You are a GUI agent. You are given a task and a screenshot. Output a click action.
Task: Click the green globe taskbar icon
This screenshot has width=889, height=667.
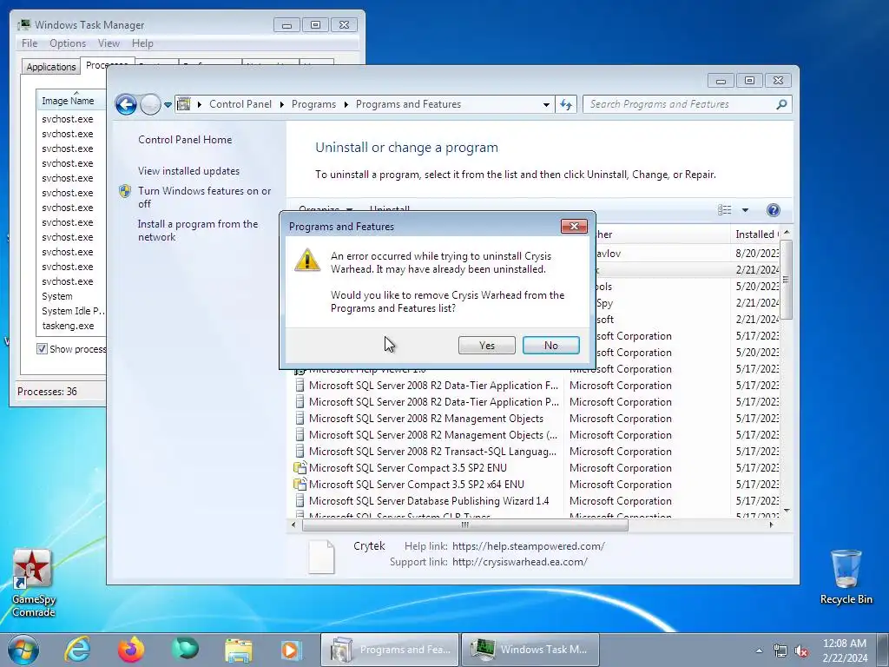(x=186, y=650)
